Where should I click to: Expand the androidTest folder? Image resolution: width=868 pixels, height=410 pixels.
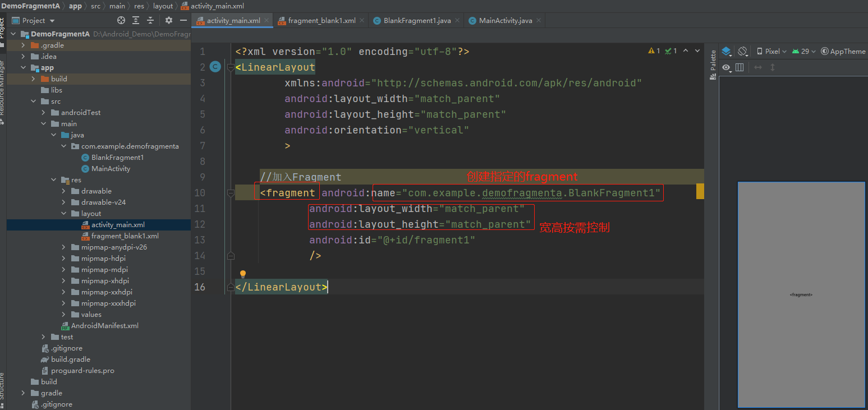pos(43,112)
